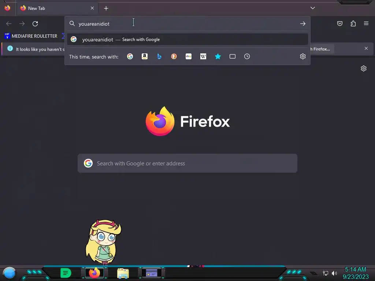Go back with the back arrow
Screen dimensions: 375x281
pyautogui.click(x=9, y=23)
